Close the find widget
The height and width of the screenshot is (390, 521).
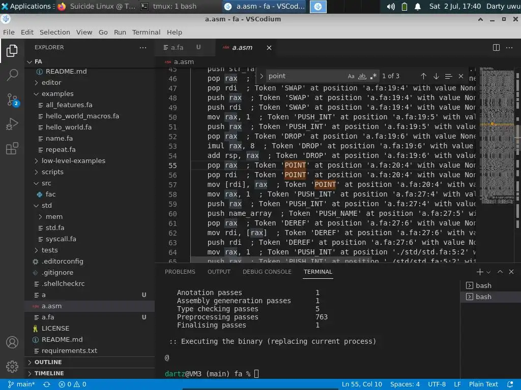pyautogui.click(x=461, y=76)
